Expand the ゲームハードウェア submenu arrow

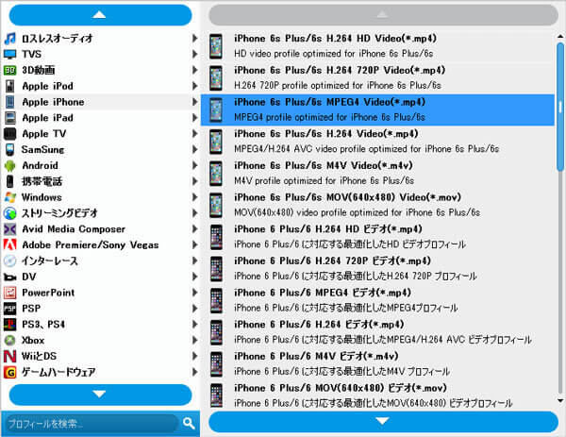(x=194, y=372)
